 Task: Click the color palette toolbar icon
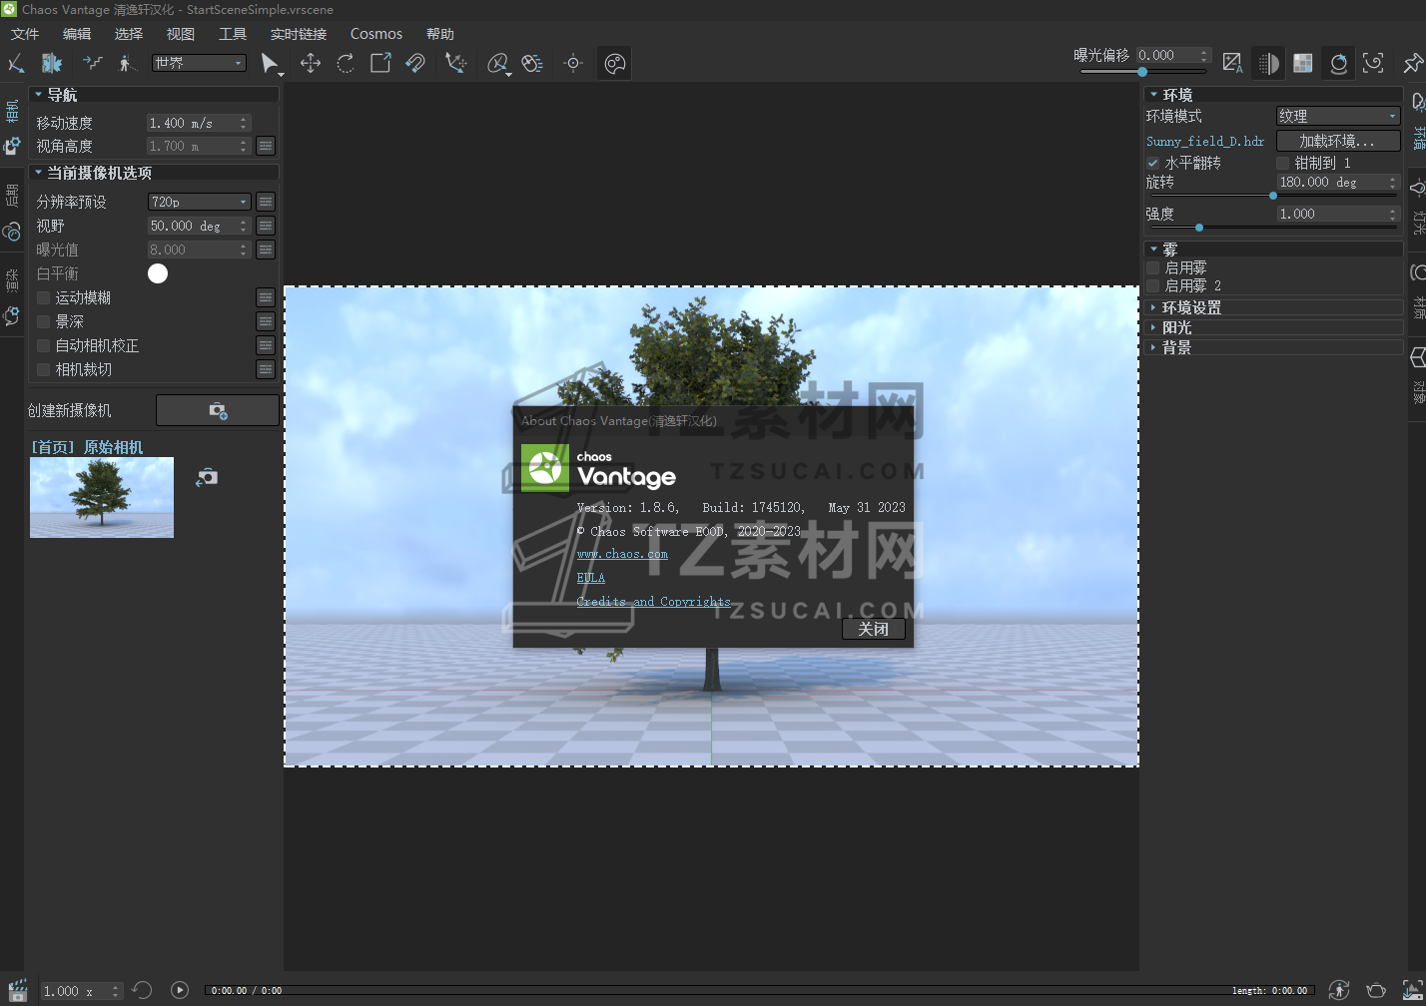(615, 64)
